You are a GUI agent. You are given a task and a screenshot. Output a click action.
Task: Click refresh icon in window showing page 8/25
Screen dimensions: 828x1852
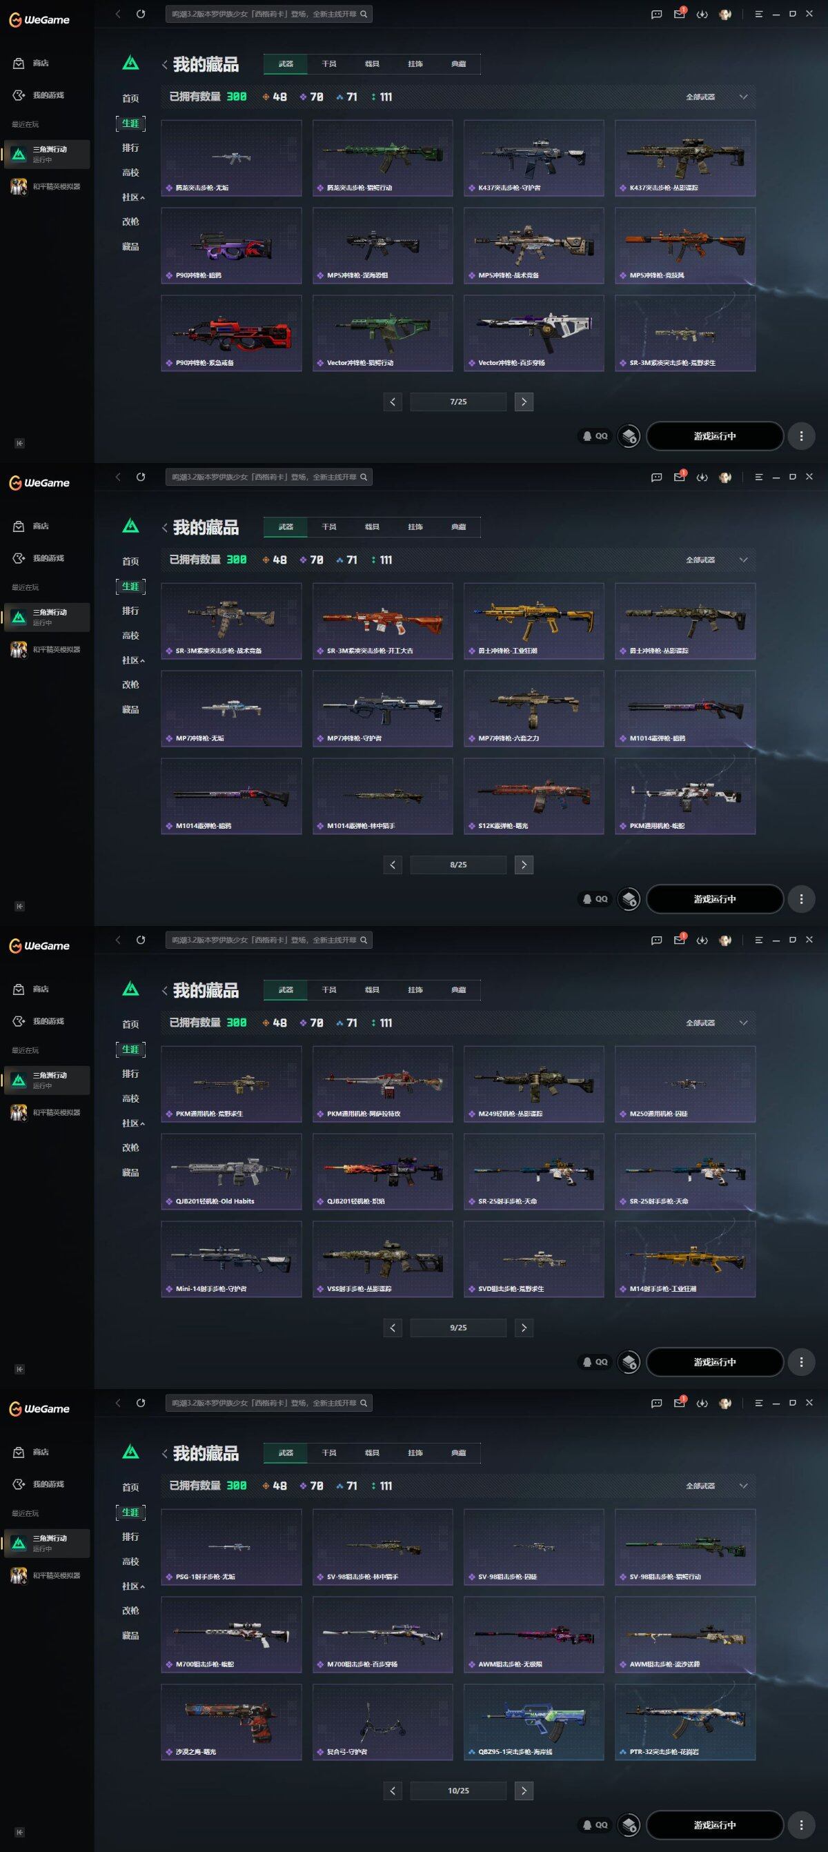pos(141,477)
